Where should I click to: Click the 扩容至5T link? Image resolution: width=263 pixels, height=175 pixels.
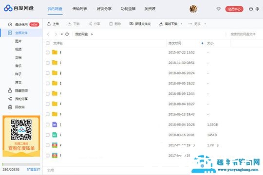(x=34, y=170)
